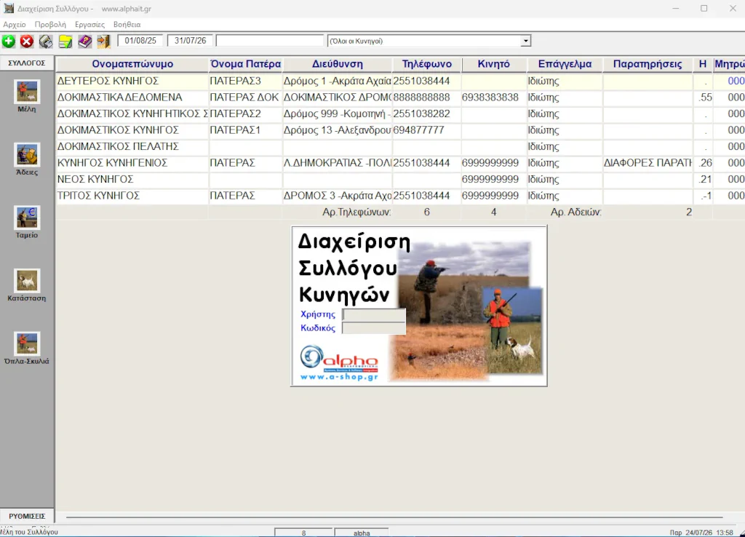Click the red delete record icon
This screenshot has width=745, height=537.
pyautogui.click(x=27, y=41)
